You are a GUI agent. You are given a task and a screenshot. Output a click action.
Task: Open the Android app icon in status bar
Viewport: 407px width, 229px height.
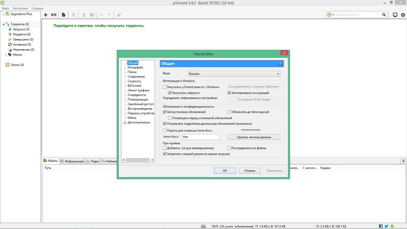pos(392,226)
